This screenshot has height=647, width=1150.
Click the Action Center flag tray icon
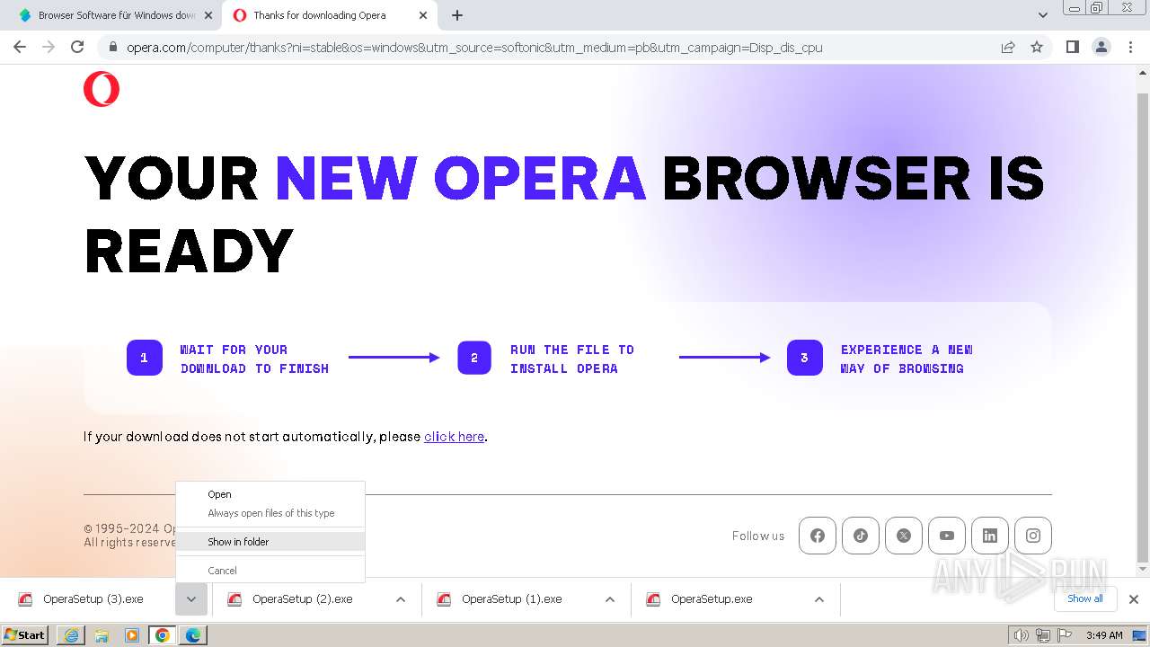tap(1064, 635)
